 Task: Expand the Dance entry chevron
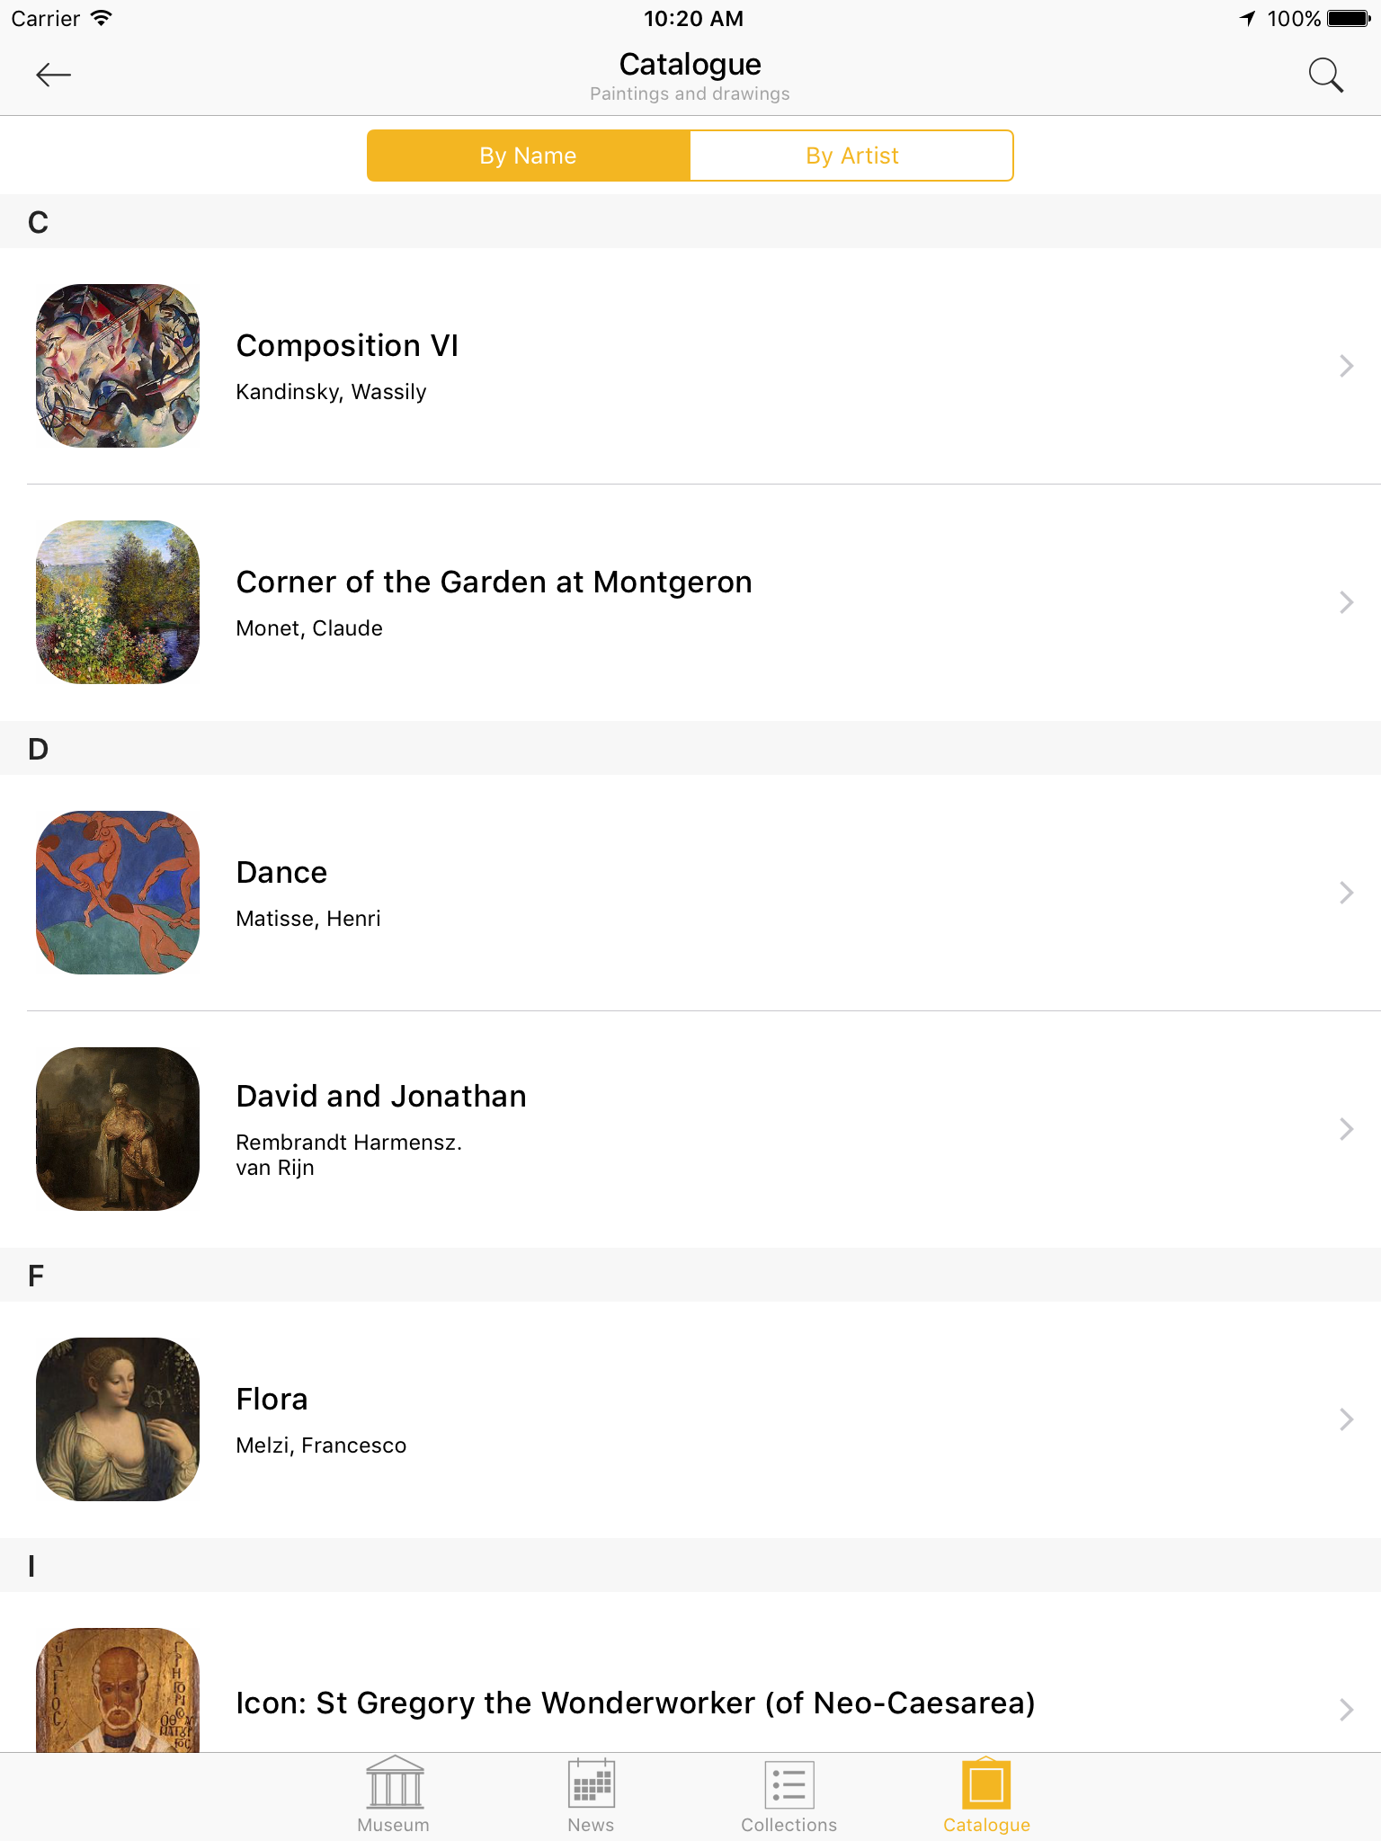pyautogui.click(x=1346, y=893)
